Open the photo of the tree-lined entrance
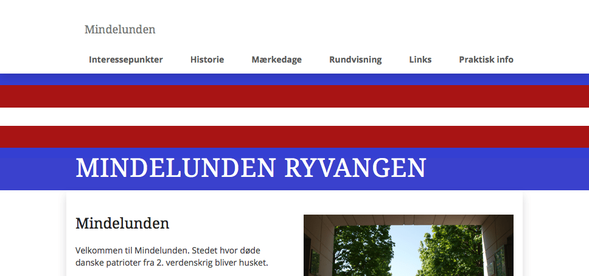The width and height of the screenshot is (589, 276). point(408,245)
